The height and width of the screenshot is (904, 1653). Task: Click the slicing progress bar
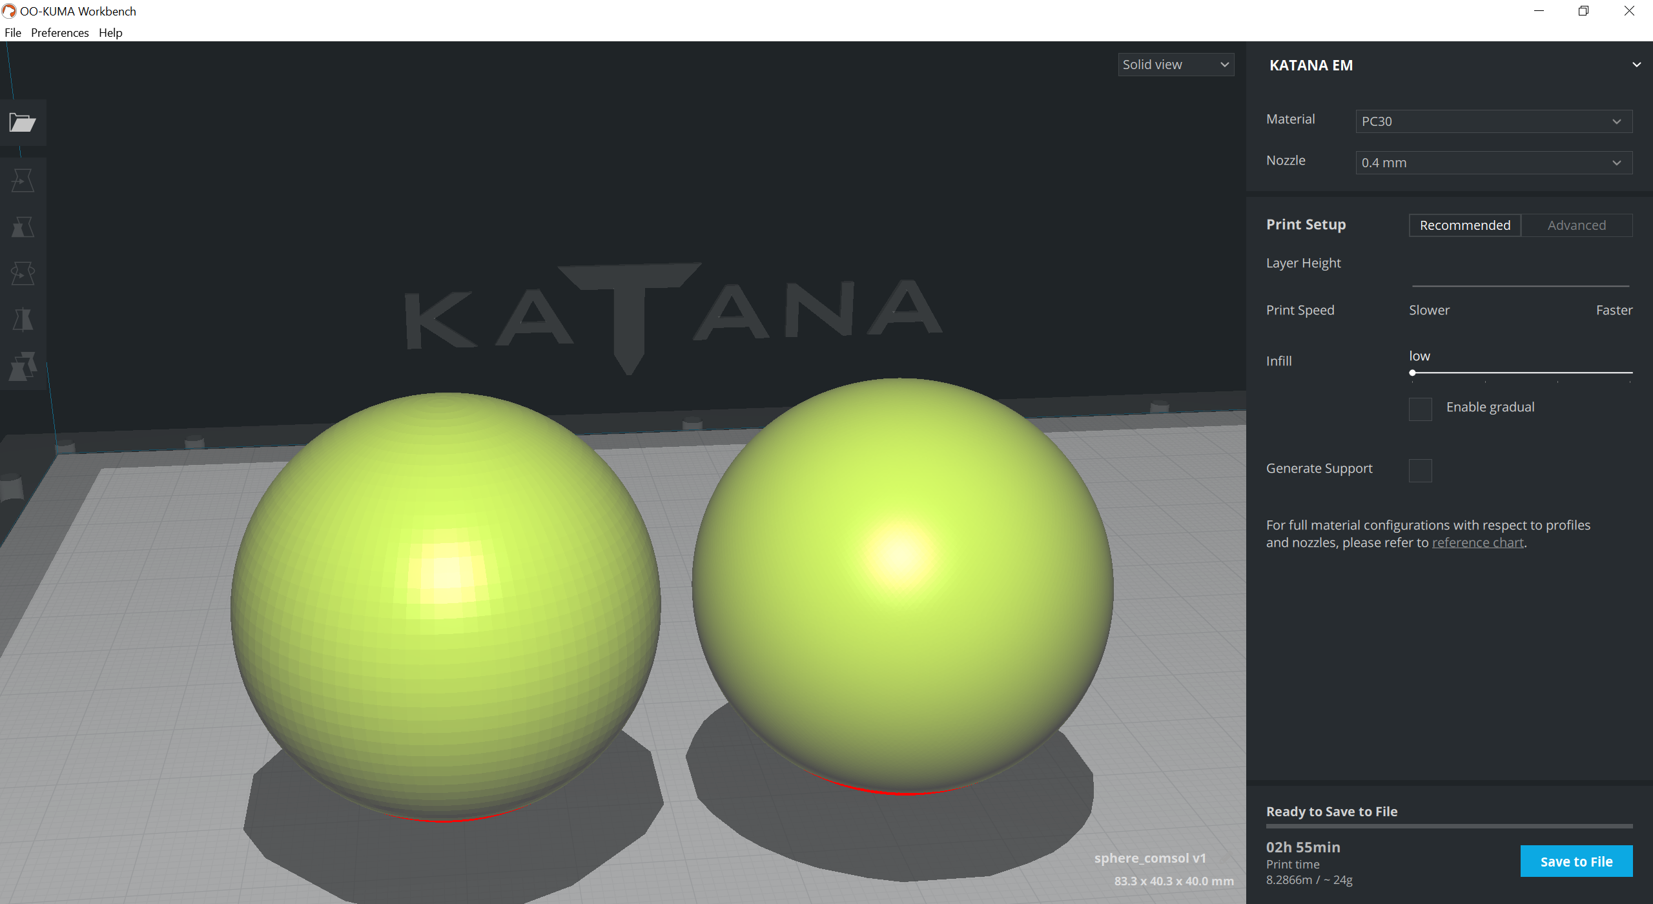pyautogui.click(x=1449, y=826)
